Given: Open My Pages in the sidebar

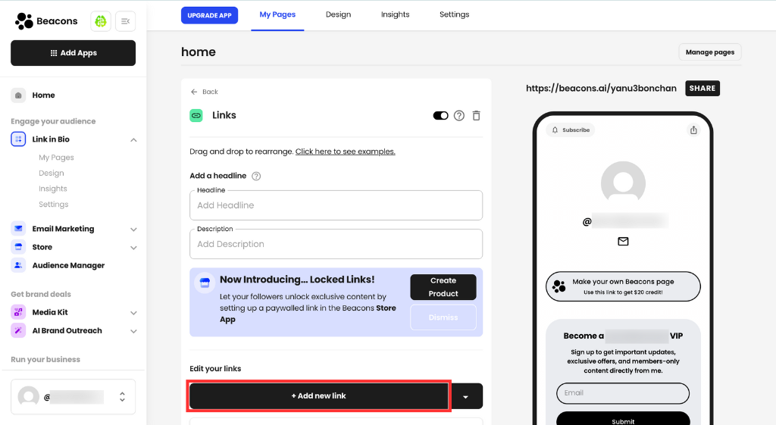Looking at the screenshot, I should click(56, 158).
